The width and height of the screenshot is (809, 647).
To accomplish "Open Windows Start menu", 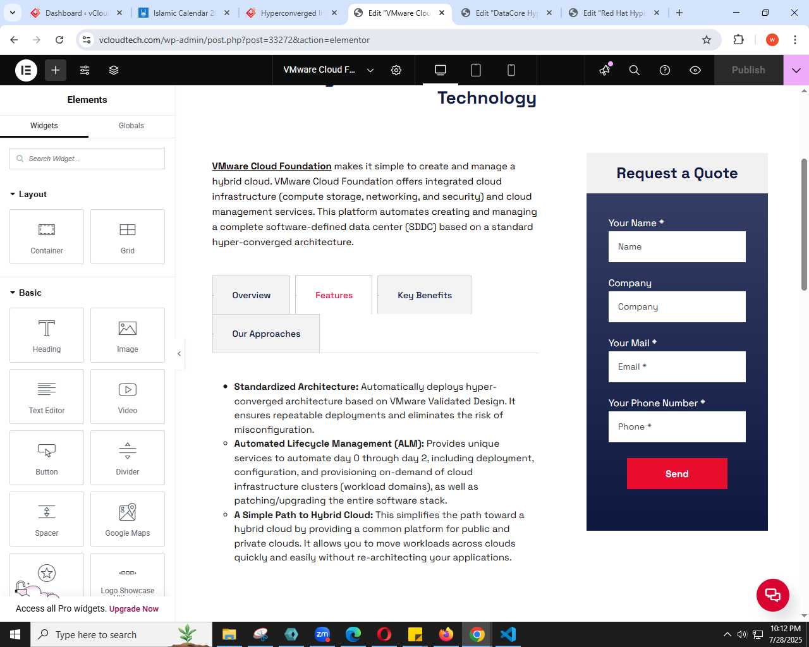I will click(x=15, y=634).
